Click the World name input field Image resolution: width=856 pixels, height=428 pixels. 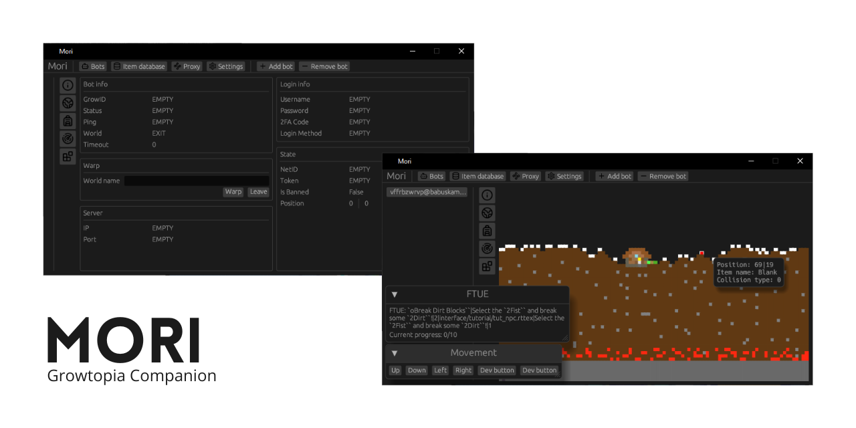click(197, 181)
